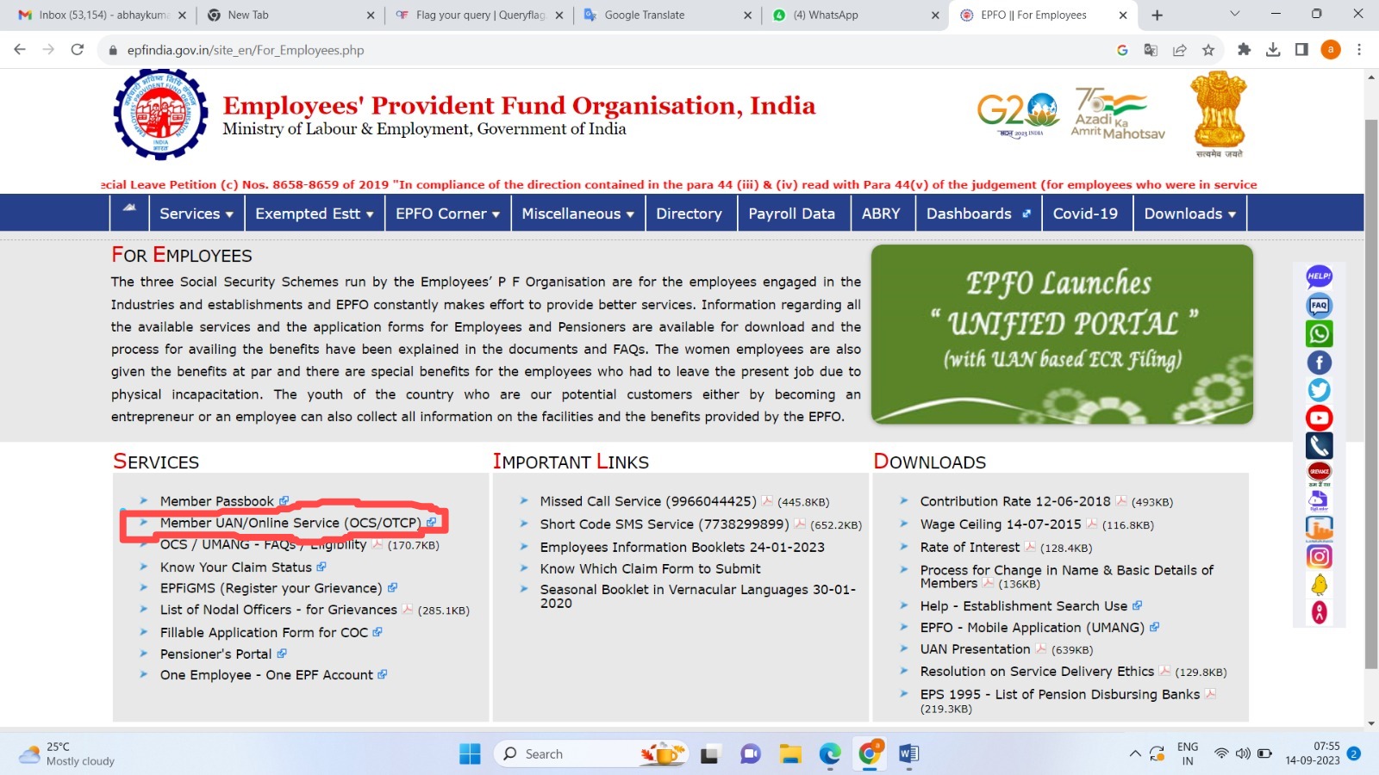The height and width of the screenshot is (775, 1379).
Task: Expand the Miscellaneous menu
Action: point(578,214)
